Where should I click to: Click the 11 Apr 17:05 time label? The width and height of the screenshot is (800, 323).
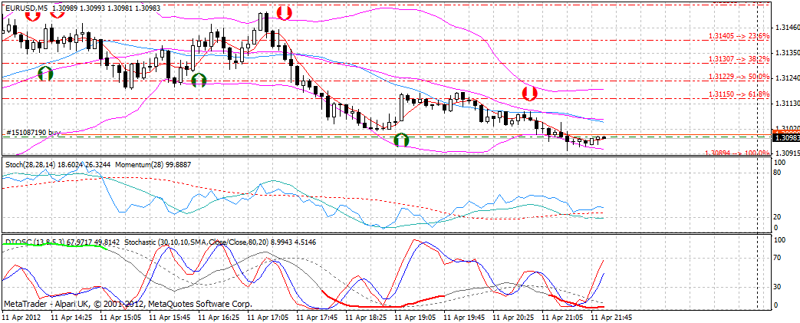click(x=268, y=317)
